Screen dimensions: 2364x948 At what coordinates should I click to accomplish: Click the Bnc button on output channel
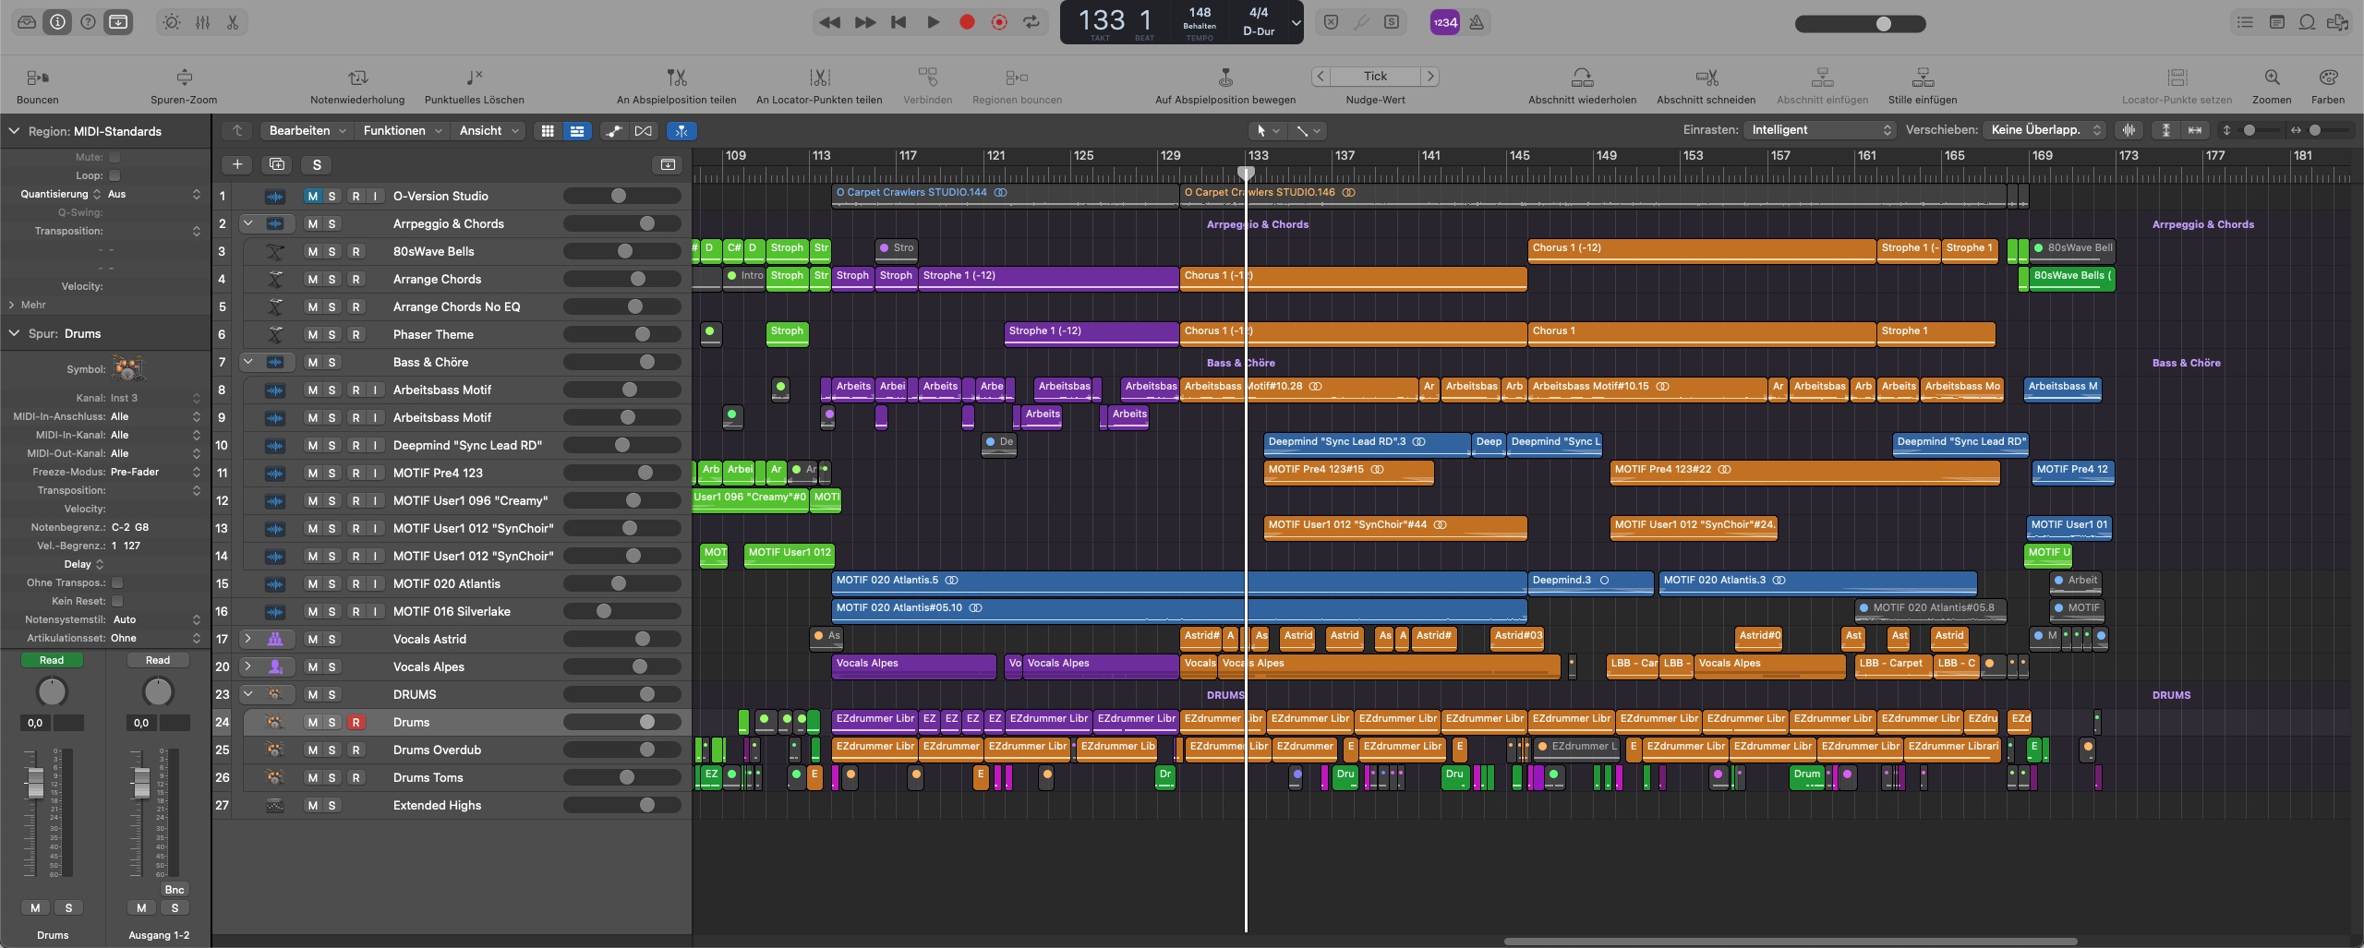tap(175, 890)
